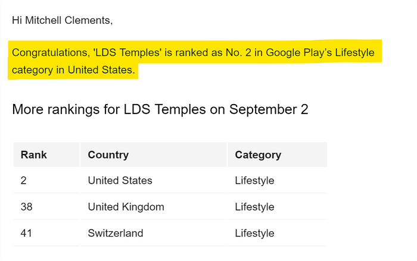The image size is (417, 261).
Task: Click rank 2 in the table
Action: click(x=23, y=181)
